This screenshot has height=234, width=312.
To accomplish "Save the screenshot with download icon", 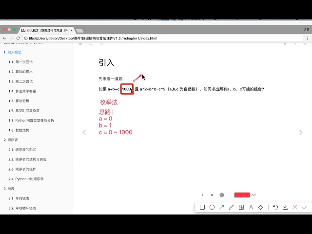I will 285,207.
